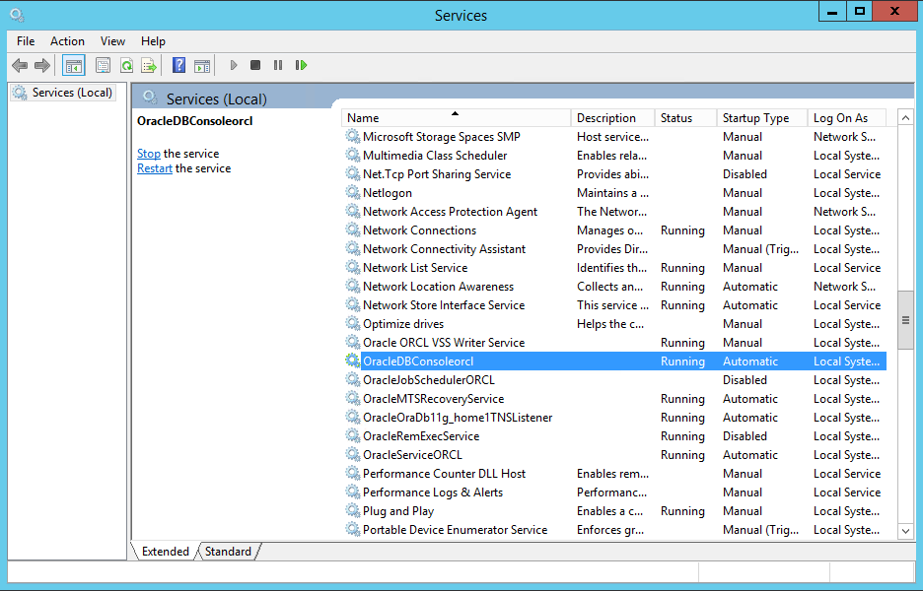Toggle the Show/Hide Action Pane icon
This screenshot has width=923, height=591.
coord(202,65)
